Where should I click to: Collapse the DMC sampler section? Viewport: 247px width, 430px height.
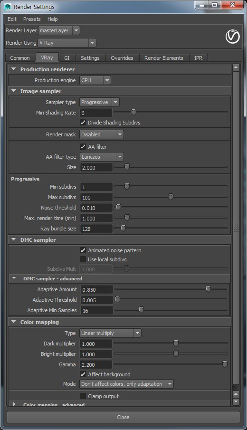pyautogui.click(x=13, y=239)
